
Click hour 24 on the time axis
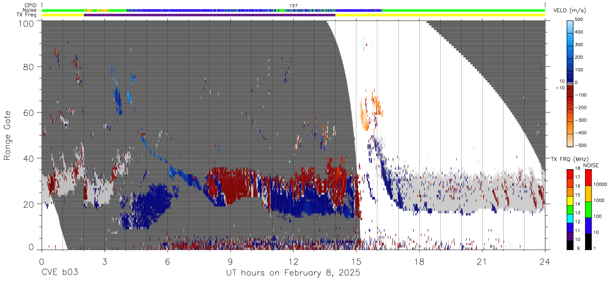545,262
